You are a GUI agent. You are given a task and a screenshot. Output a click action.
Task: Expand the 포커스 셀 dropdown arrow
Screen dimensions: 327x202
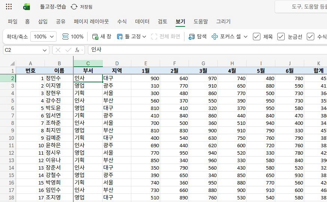[x=246, y=37]
